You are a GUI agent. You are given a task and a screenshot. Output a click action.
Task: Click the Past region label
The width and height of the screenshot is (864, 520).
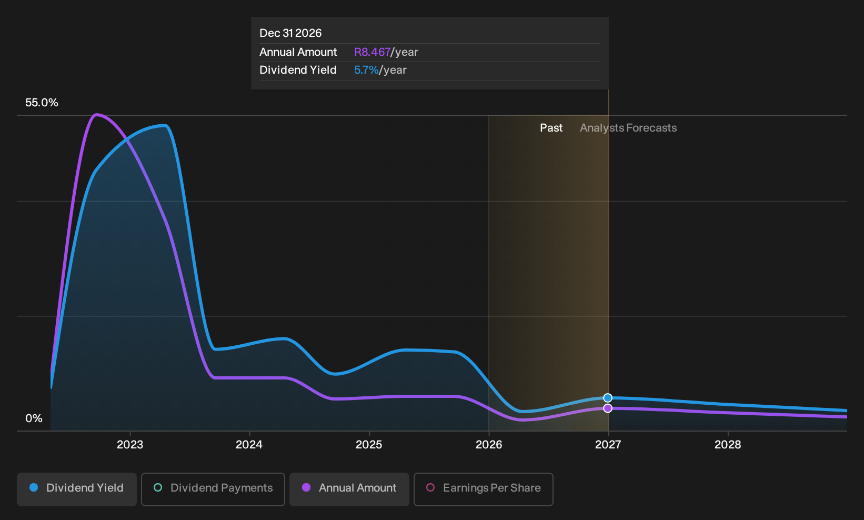click(551, 128)
